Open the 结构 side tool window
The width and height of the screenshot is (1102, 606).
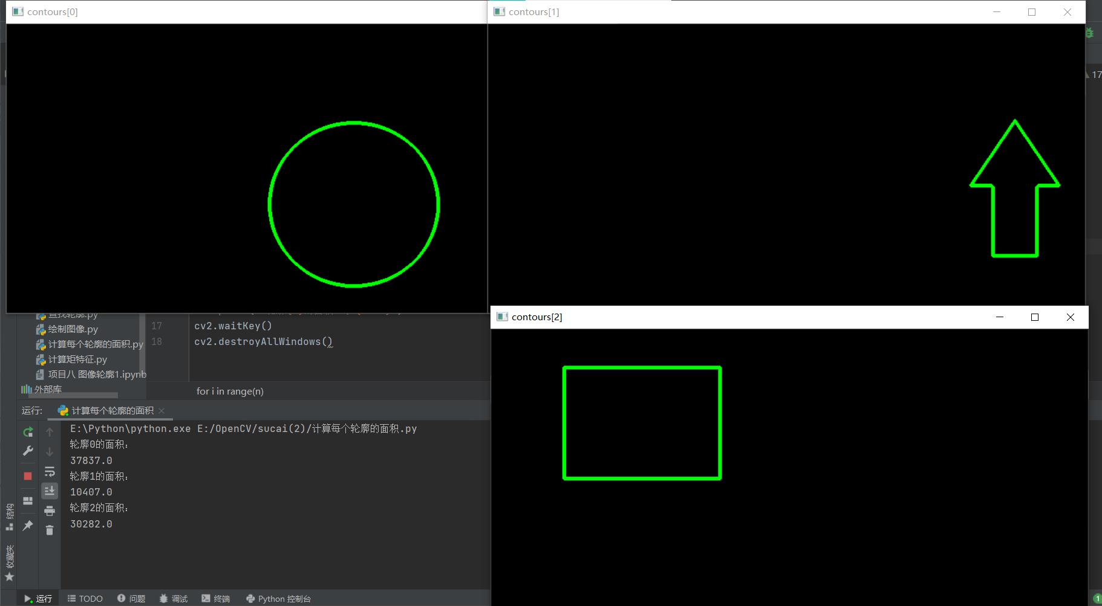coord(9,517)
